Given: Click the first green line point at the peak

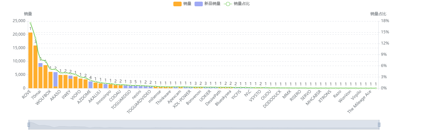Looking at the screenshot, I should tap(30, 23).
